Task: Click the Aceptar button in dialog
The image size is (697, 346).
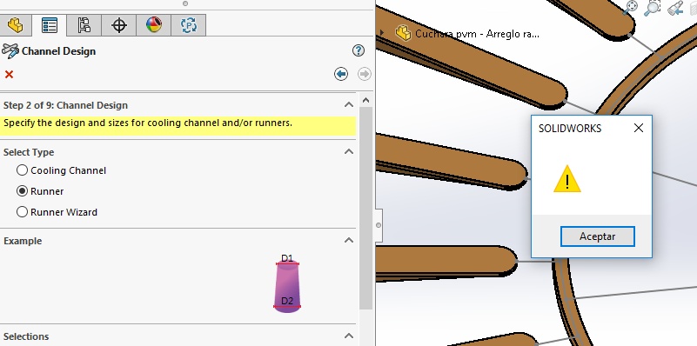Action: 598,236
